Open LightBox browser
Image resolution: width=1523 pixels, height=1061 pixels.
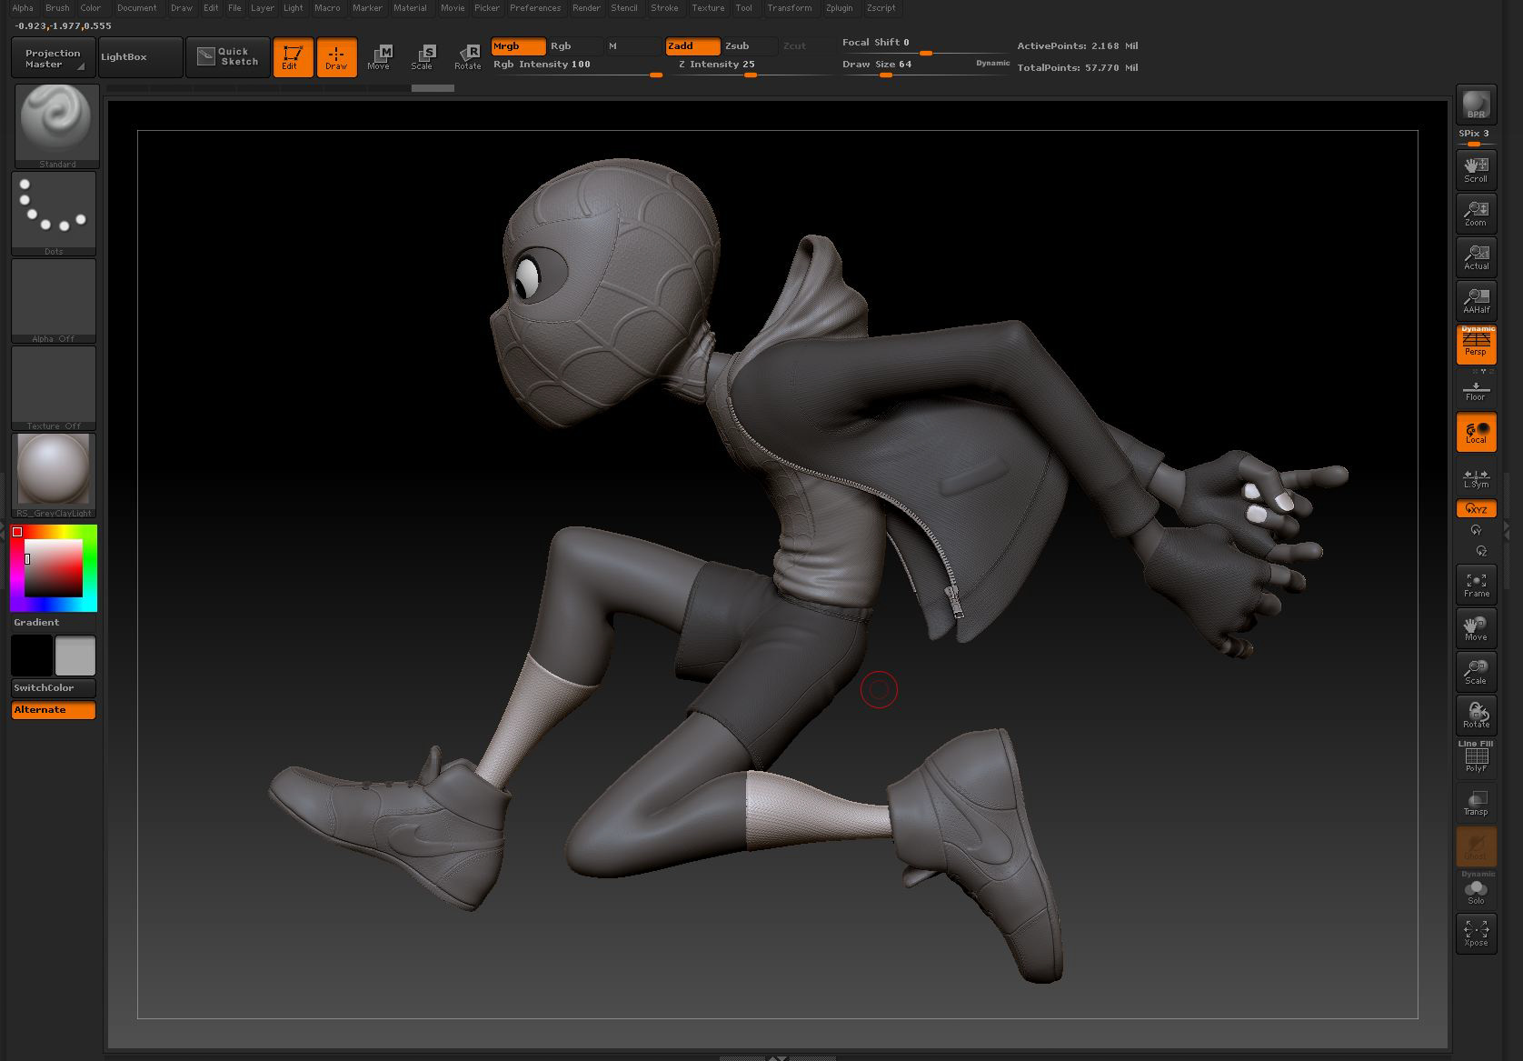pos(140,57)
